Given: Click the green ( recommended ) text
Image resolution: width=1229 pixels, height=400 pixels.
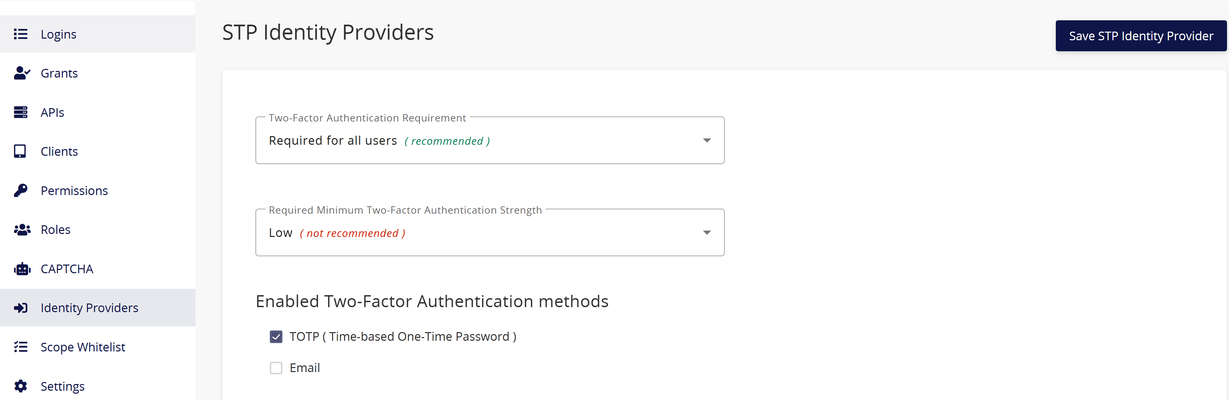Looking at the screenshot, I should pos(447,141).
